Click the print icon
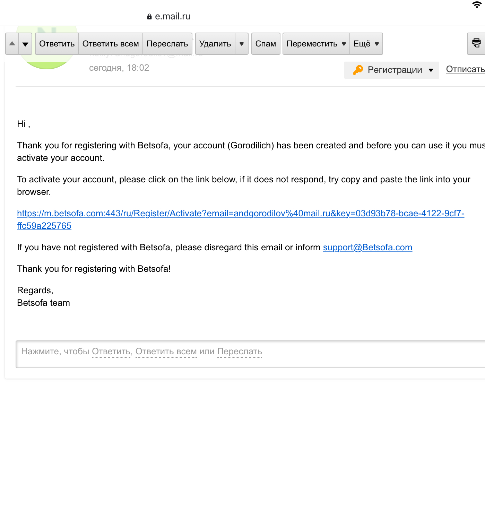 476,43
